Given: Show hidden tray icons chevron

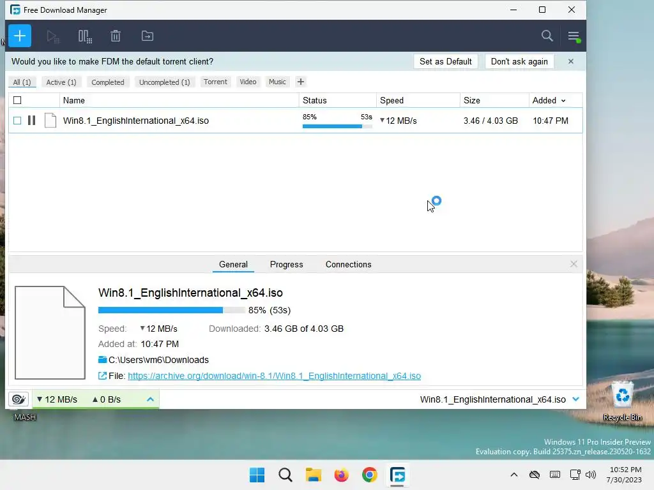Looking at the screenshot, I should coord(514,475).
